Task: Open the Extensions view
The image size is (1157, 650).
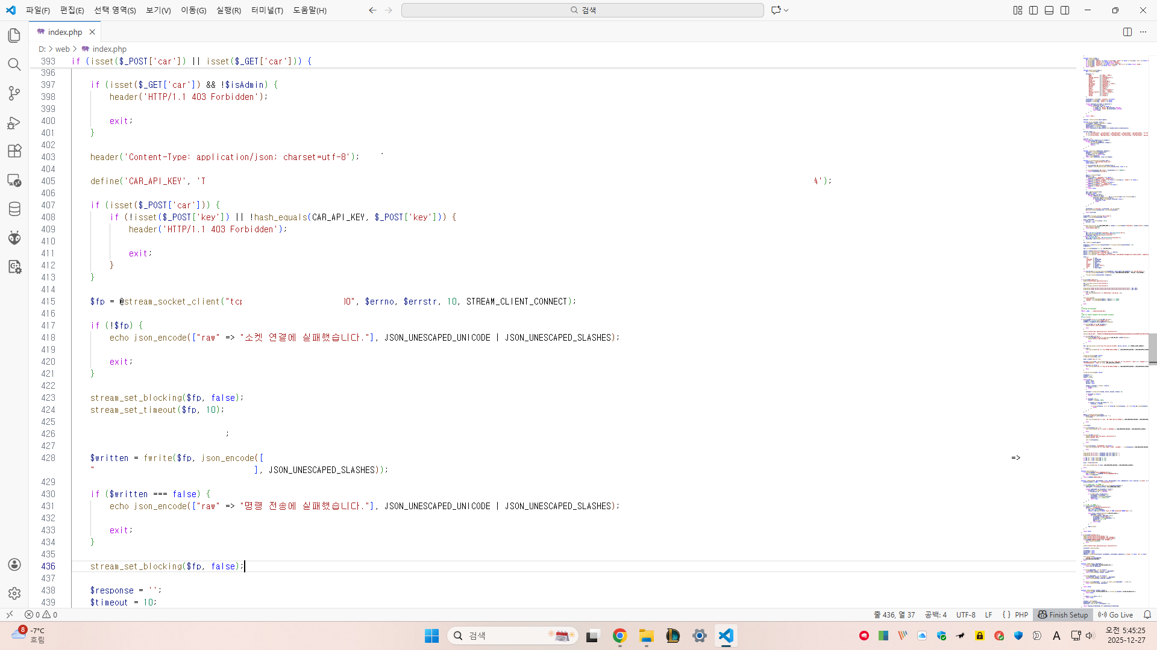Action: pyautogui.click(x=14, y=151)
